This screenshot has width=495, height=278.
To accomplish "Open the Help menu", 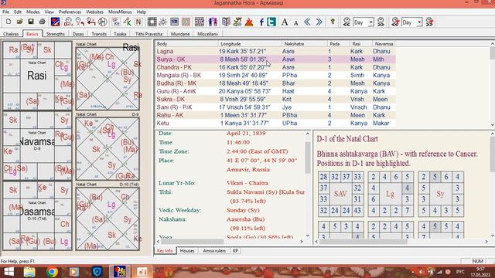I will [141, 12].
